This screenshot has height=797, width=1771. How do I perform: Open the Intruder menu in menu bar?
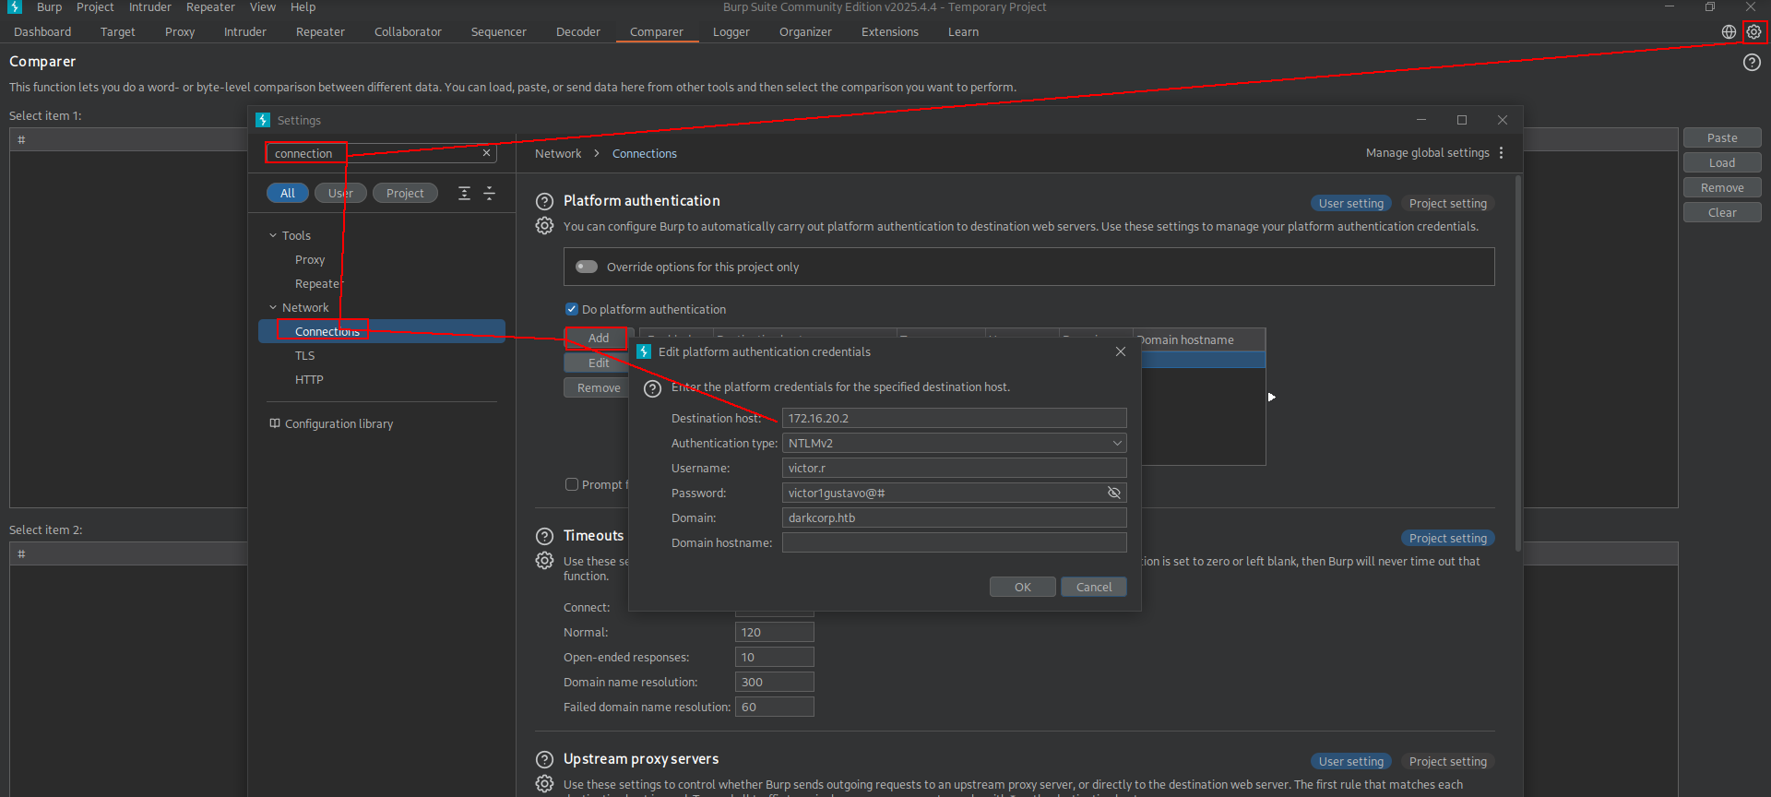(x=149, y=7)
